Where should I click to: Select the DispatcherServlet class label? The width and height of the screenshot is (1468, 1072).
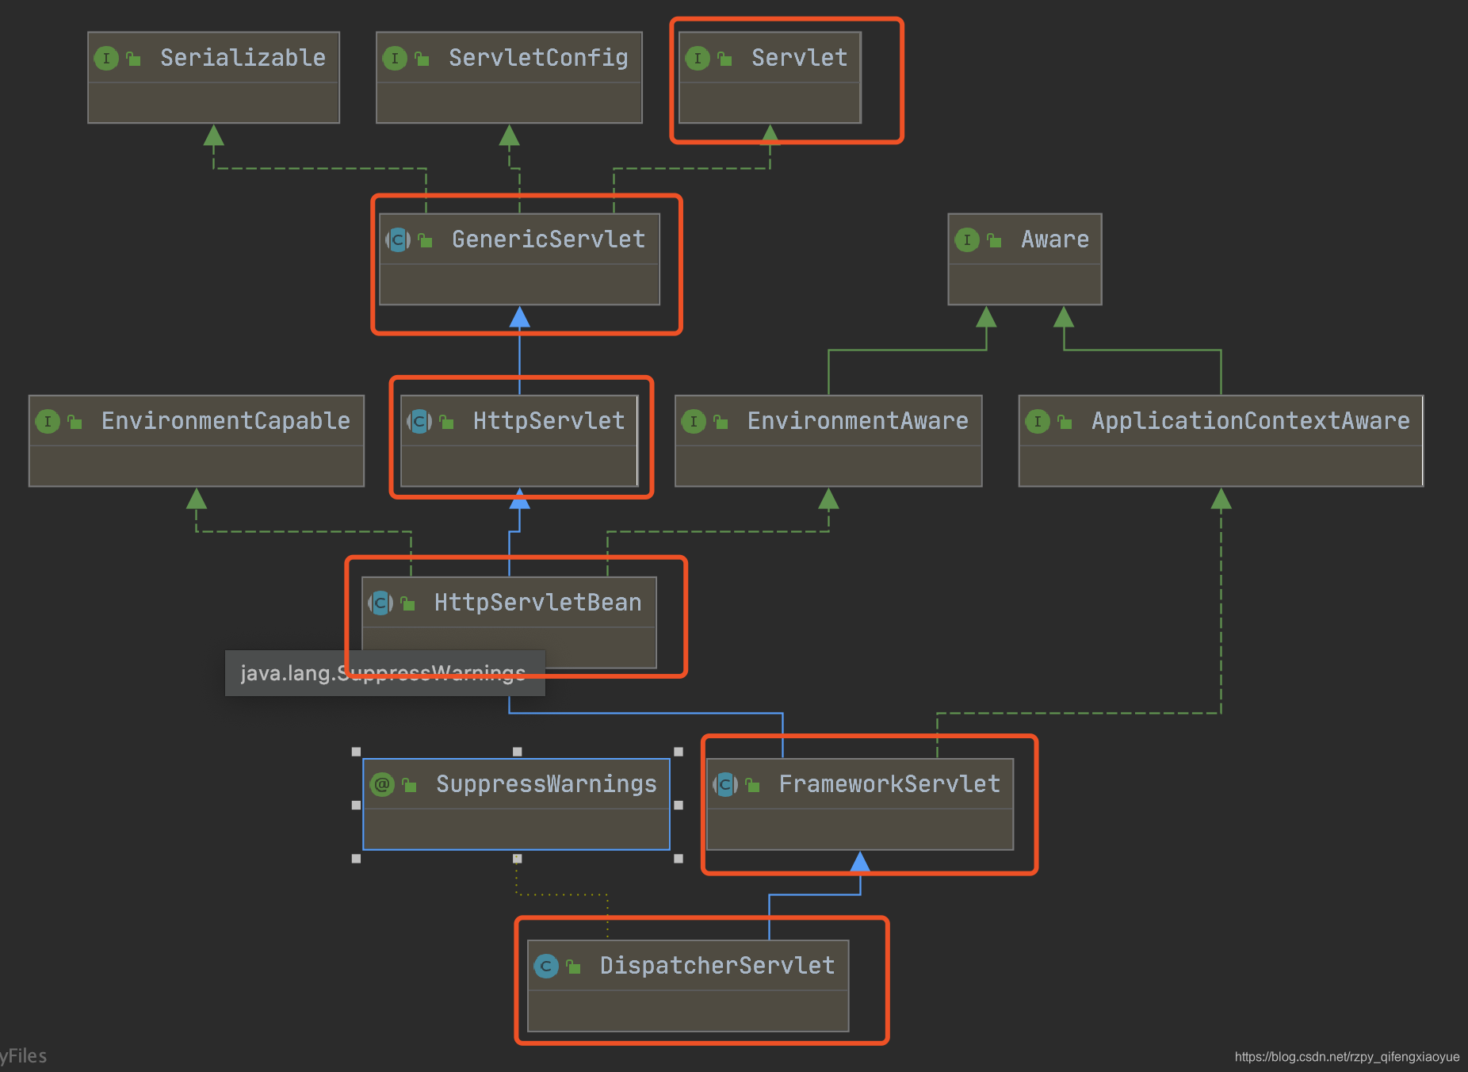[717, 966]
